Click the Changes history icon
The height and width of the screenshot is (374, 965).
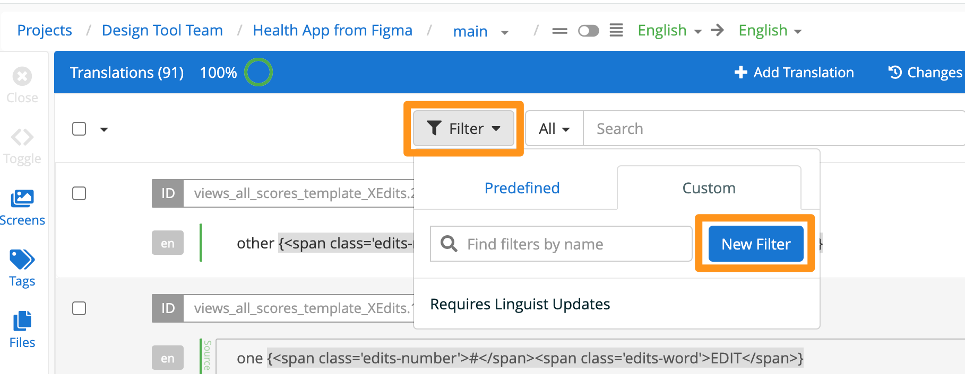point(895,72)
